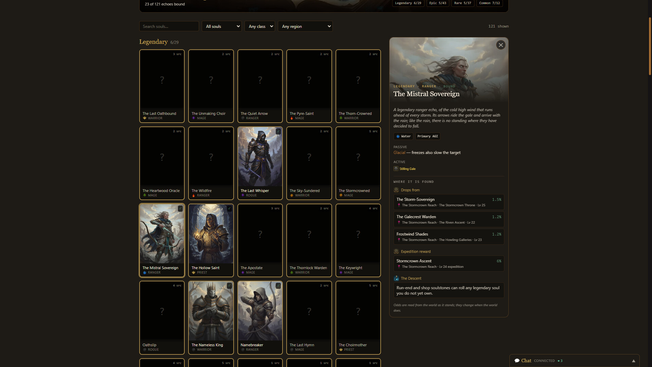Screen dimensions: 652x367
Task: Click the location pin on Storm-Sovereign row
Action: click(399, 205)
